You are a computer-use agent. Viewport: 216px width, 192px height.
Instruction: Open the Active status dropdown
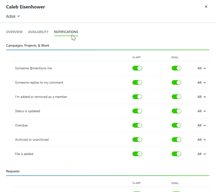13,16
